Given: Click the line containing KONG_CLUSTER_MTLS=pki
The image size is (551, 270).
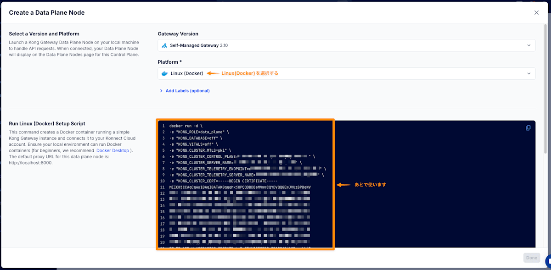Looking at the screenshot, I should click(x=200, y=150).
